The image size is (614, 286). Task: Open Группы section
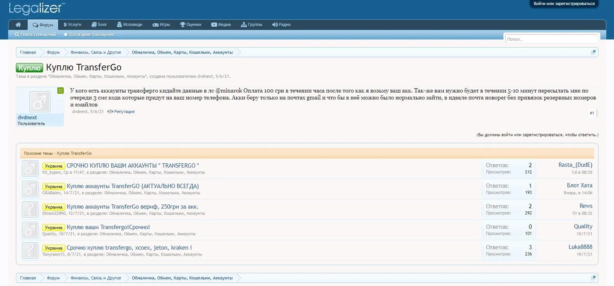(x=251, y=25)
